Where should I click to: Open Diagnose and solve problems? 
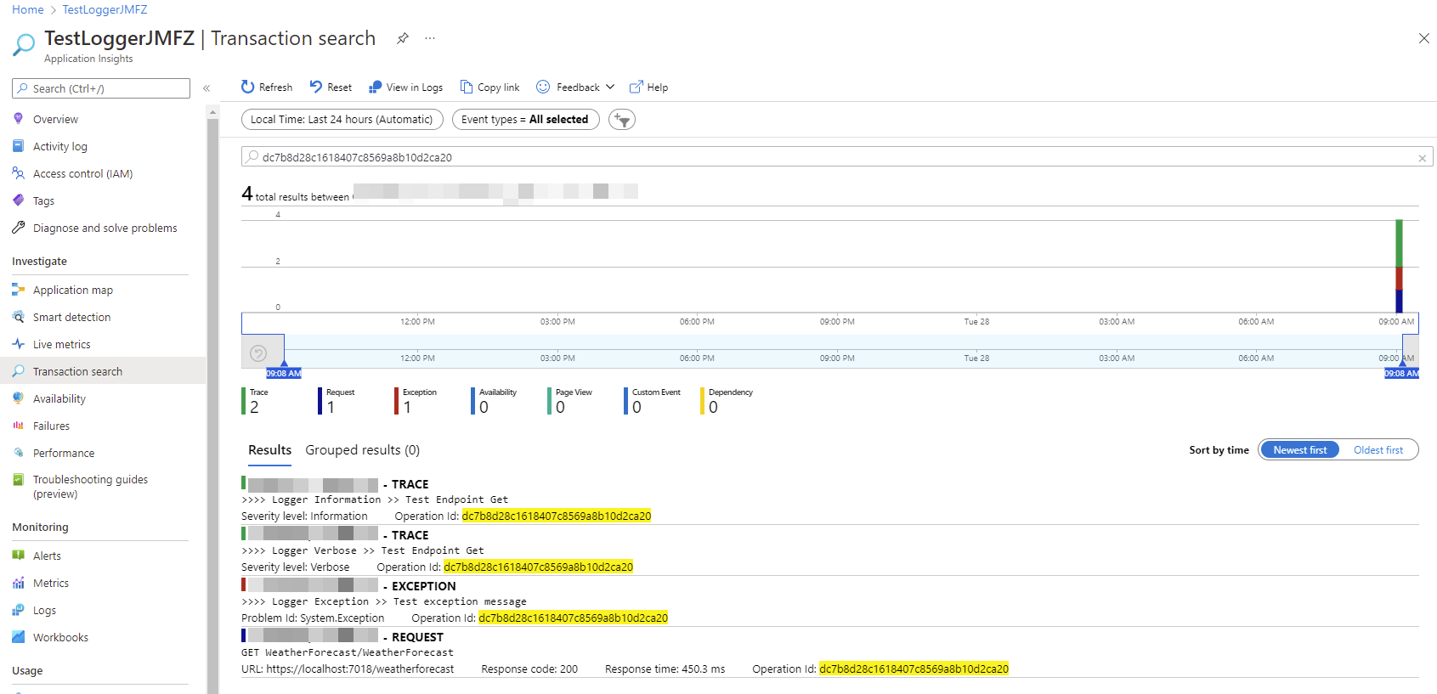pyautogui.click(x=105, y=229)
